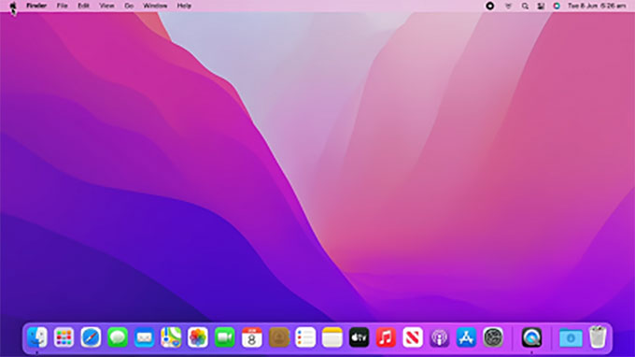This screenshot has width=635, height=357.
Task: Click the date and time clock
Action: (597, 6)
